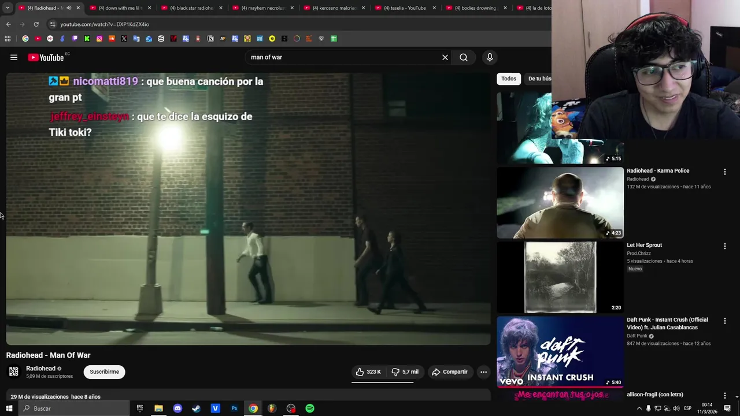The width and height of the screenshot is (740, 416).
Task: Open the Instagram bookmark icon
Action: (99, 39)
